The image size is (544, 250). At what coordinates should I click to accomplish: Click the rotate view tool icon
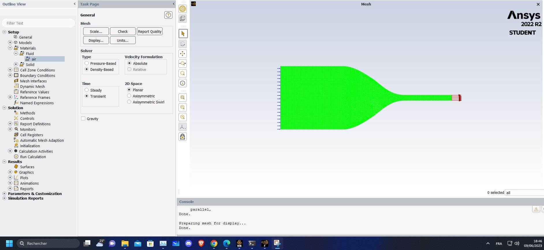point(182,44)
